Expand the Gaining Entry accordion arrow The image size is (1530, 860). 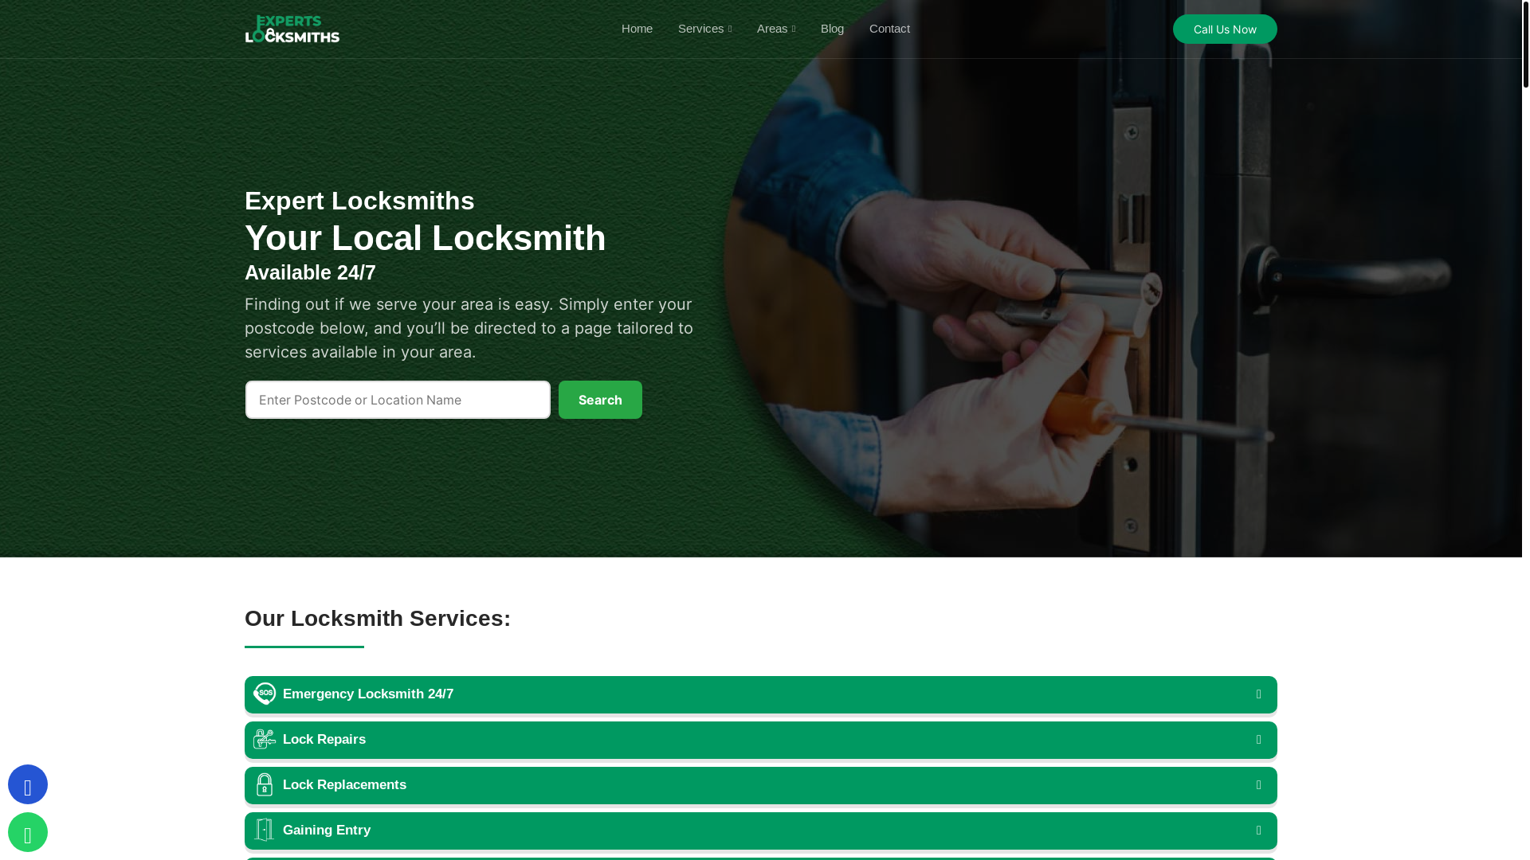coord(1259,831)
